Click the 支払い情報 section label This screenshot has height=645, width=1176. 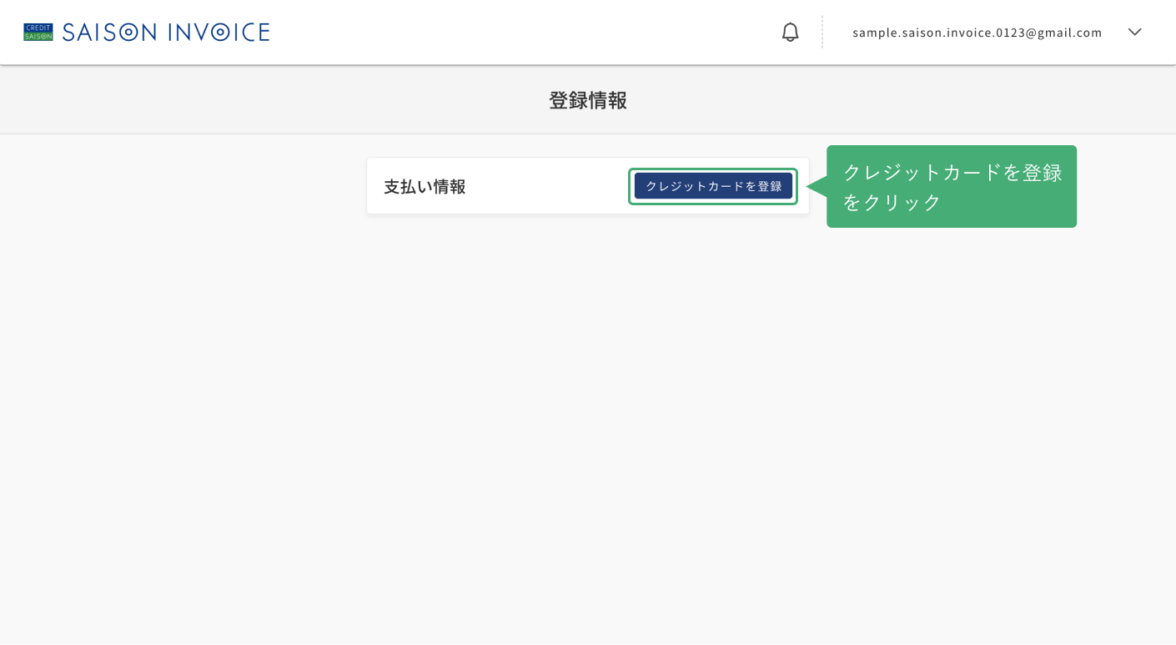[x=425, y=186]
